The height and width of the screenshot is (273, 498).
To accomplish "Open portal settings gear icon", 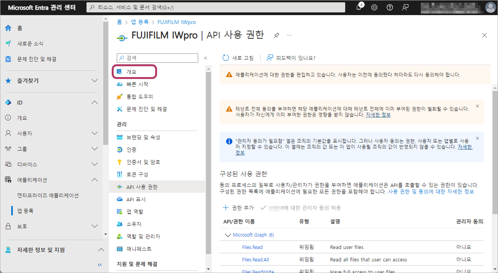I will (374, 7).
